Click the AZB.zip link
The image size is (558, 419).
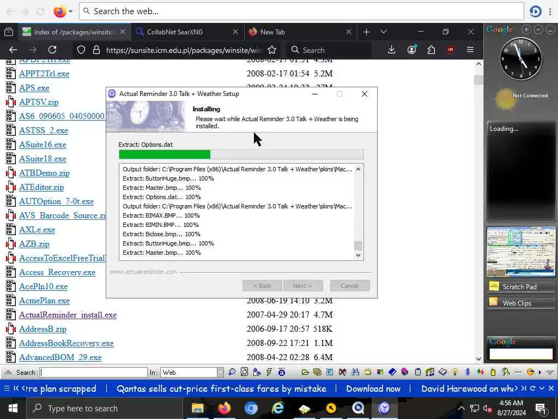coord(34,244)
